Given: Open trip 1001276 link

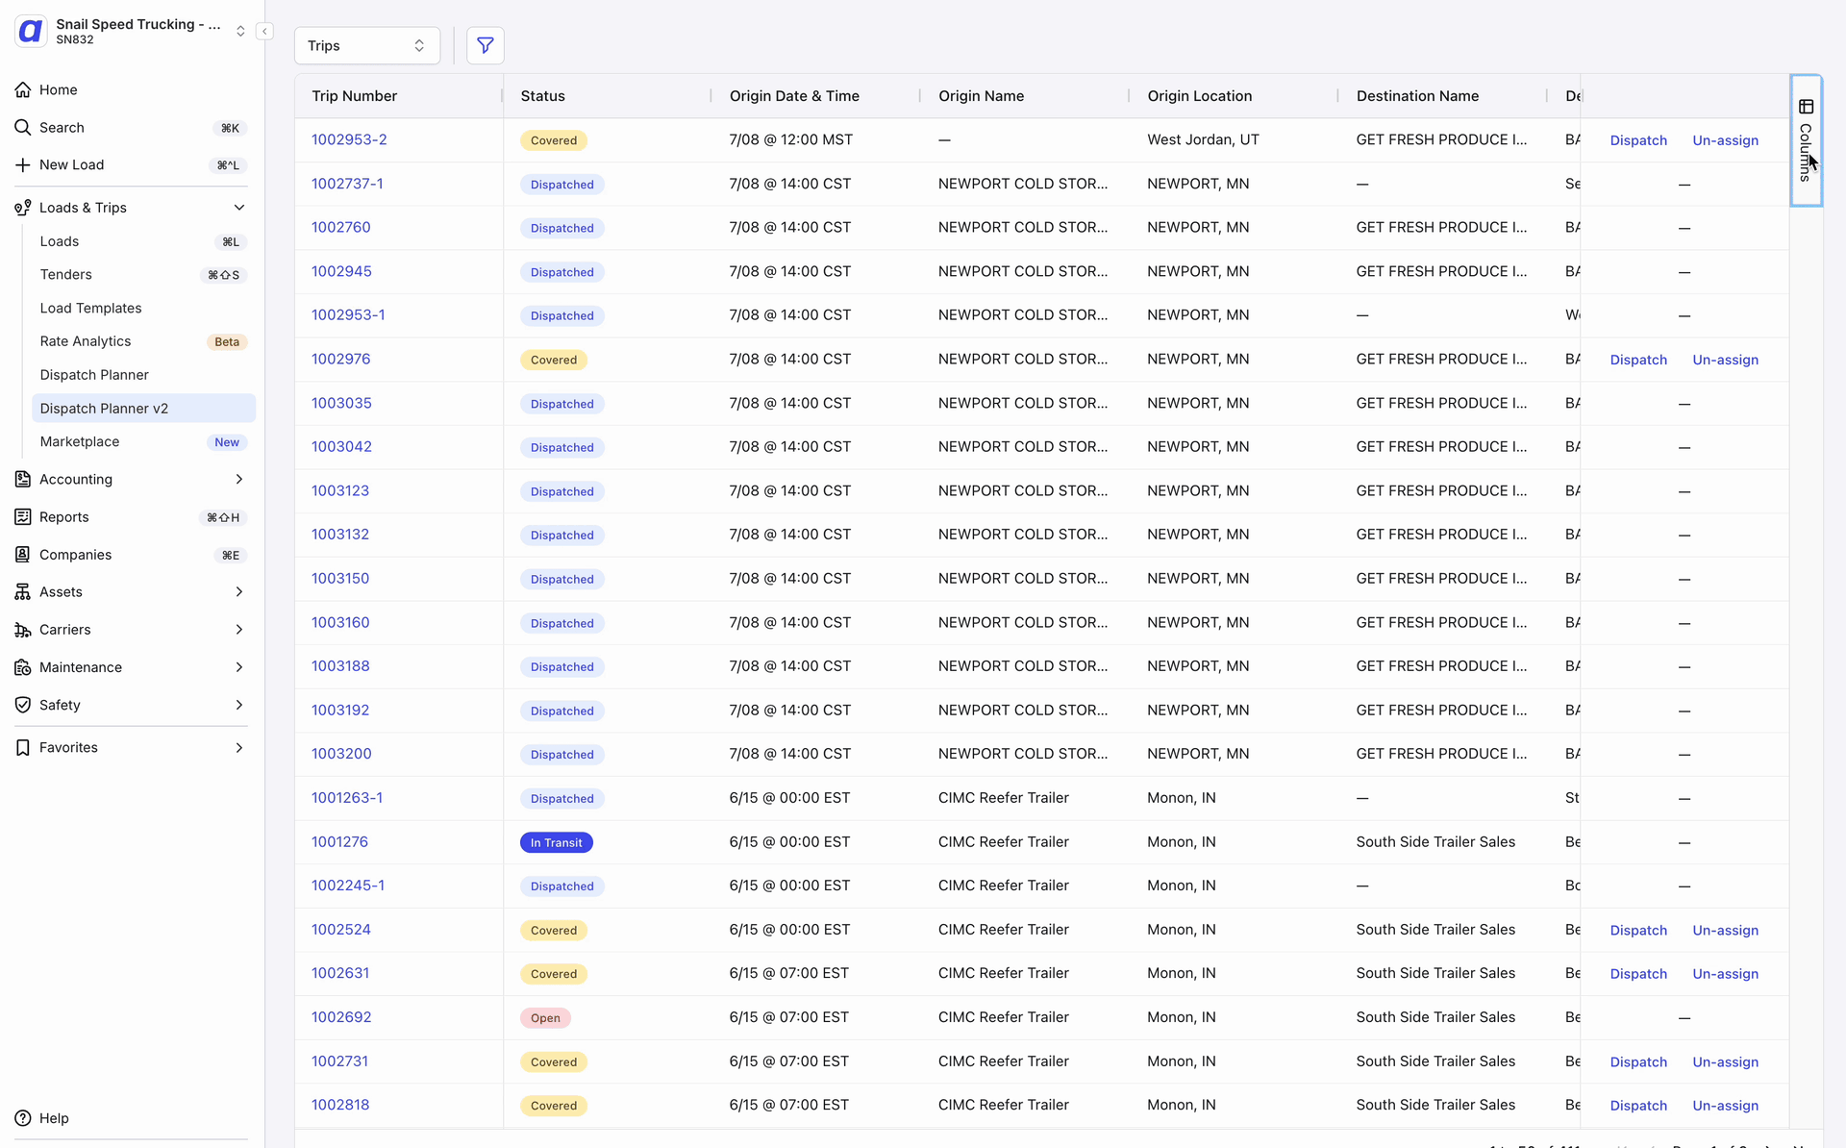Looking at the screenshot, I should 340,841.
